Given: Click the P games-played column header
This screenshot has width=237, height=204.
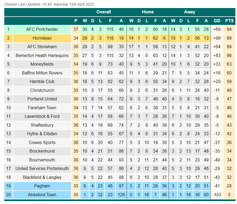Looking at the screenshot, I should (x=76, y=21).
